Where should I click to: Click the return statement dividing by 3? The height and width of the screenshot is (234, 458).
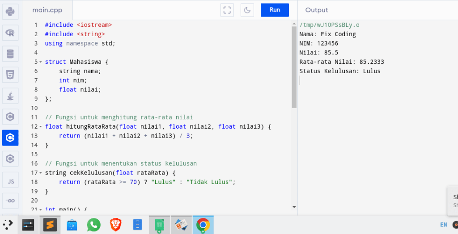coord(126,136)
